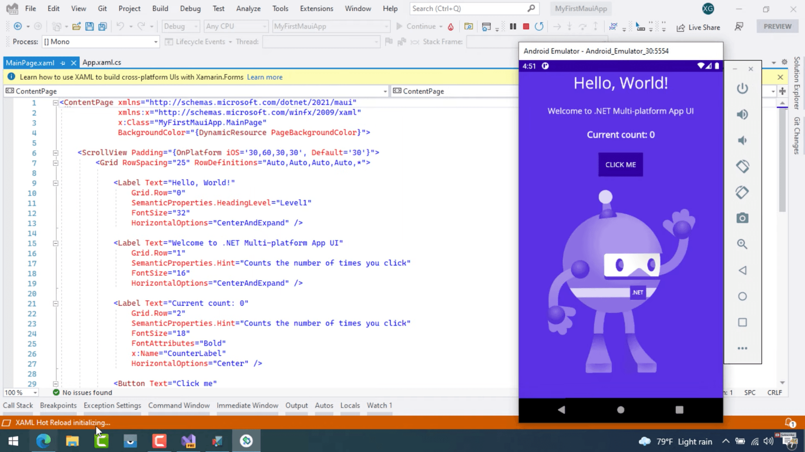Select the Locals debug tab
The width and height of the screenshot is (805, 452).
[349, 405]
